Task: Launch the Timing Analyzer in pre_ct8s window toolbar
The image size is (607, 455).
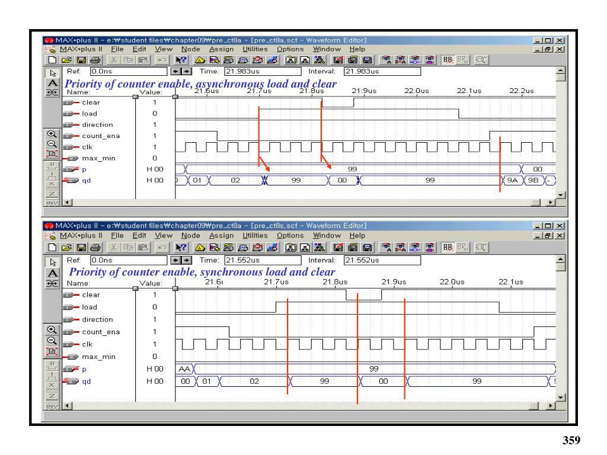Action: pos(258,248)
